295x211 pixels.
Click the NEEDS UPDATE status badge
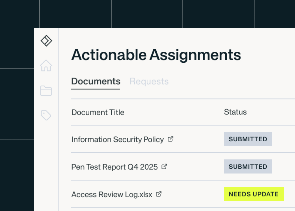coord(254,194)
